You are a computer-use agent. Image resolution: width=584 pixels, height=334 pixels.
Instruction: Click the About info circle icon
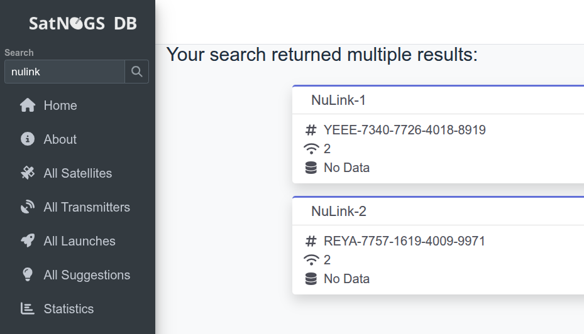[x=28, y=139]
